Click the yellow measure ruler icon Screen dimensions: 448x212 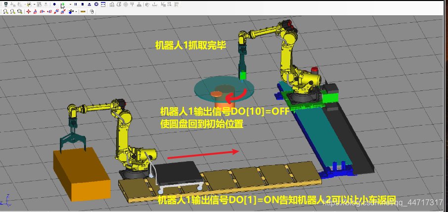click(83, 12)
